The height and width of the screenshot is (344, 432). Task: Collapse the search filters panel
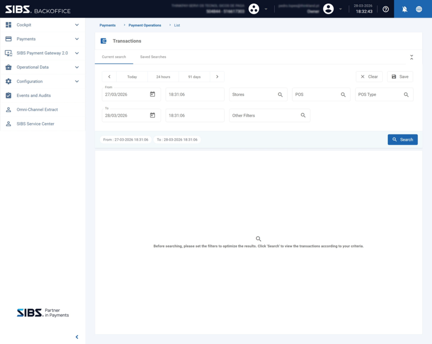(x=411, y=57)
